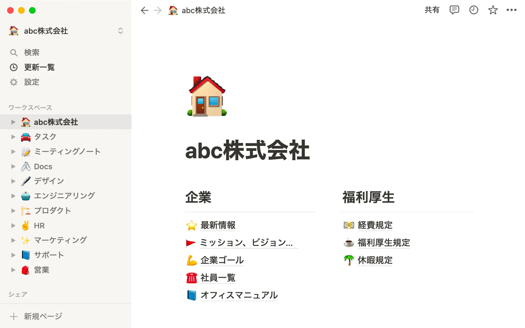Open the 休暇規定 page link
This screenshot has height=328, width=525.
coord(375,260)
